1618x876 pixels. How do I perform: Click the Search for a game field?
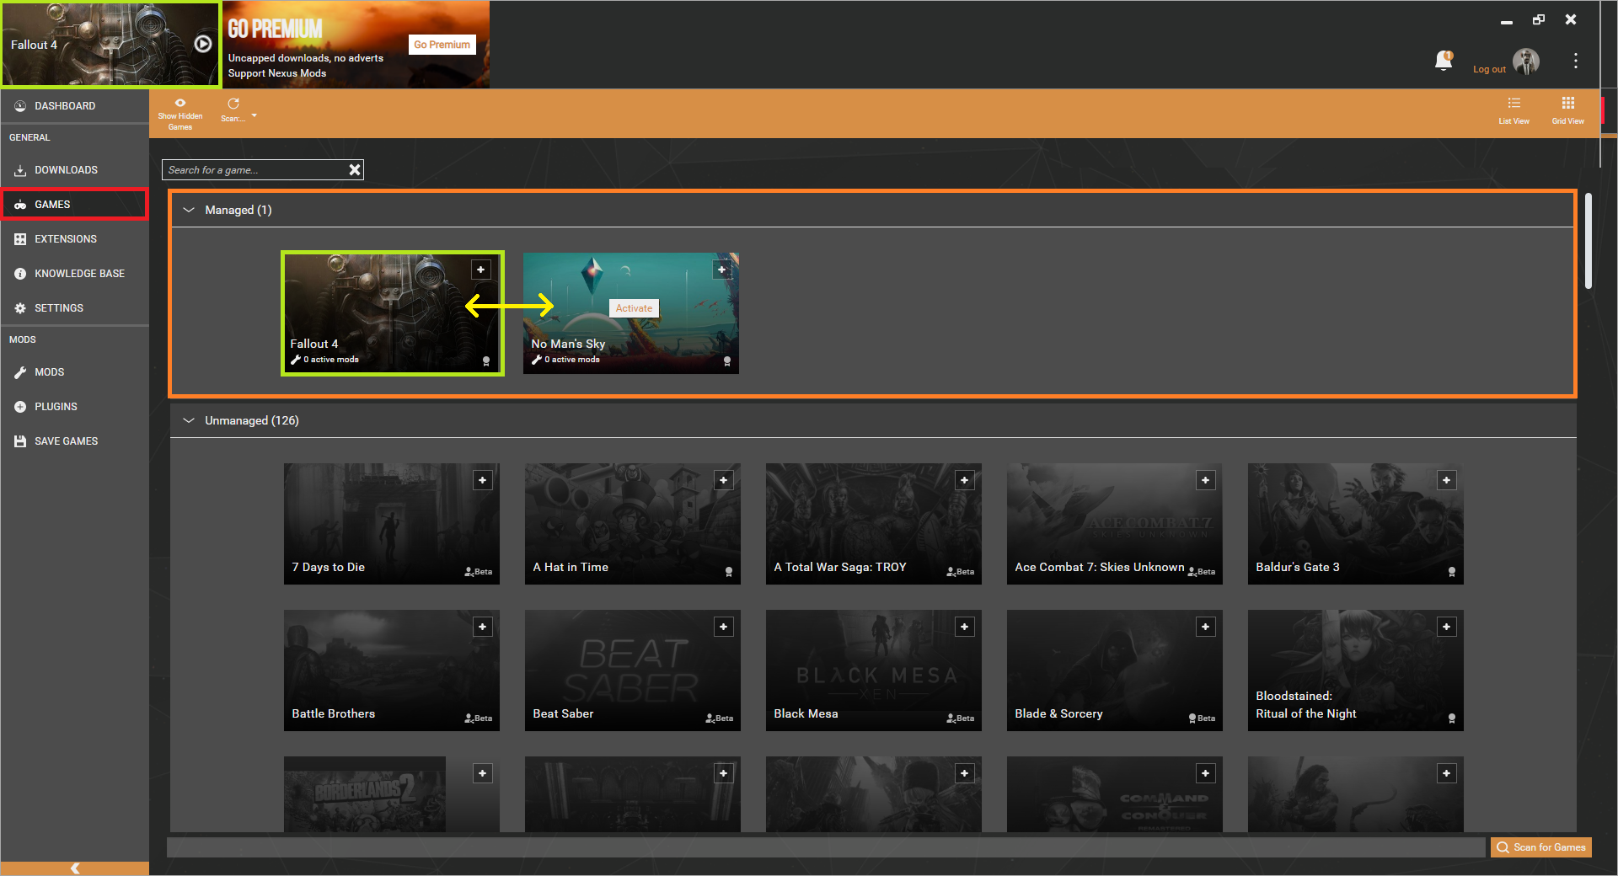(254, 170)
